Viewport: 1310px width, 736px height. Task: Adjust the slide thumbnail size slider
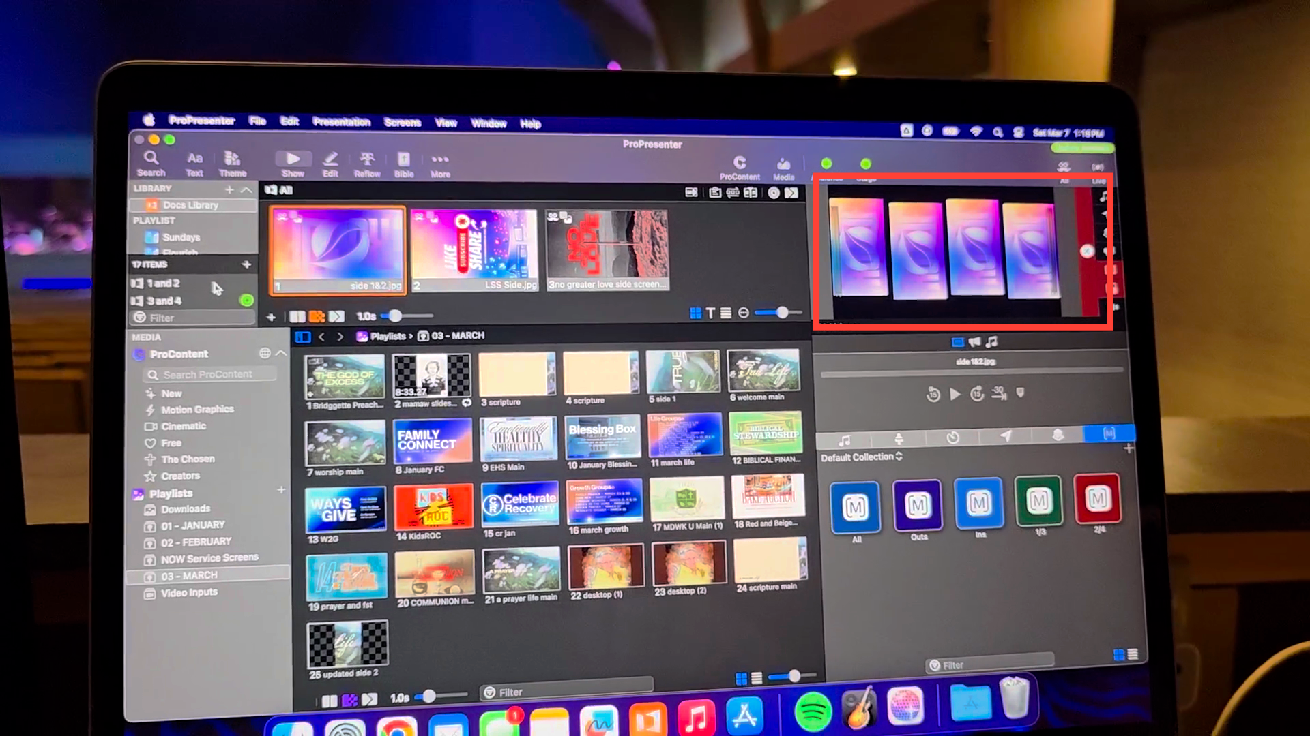782,312
